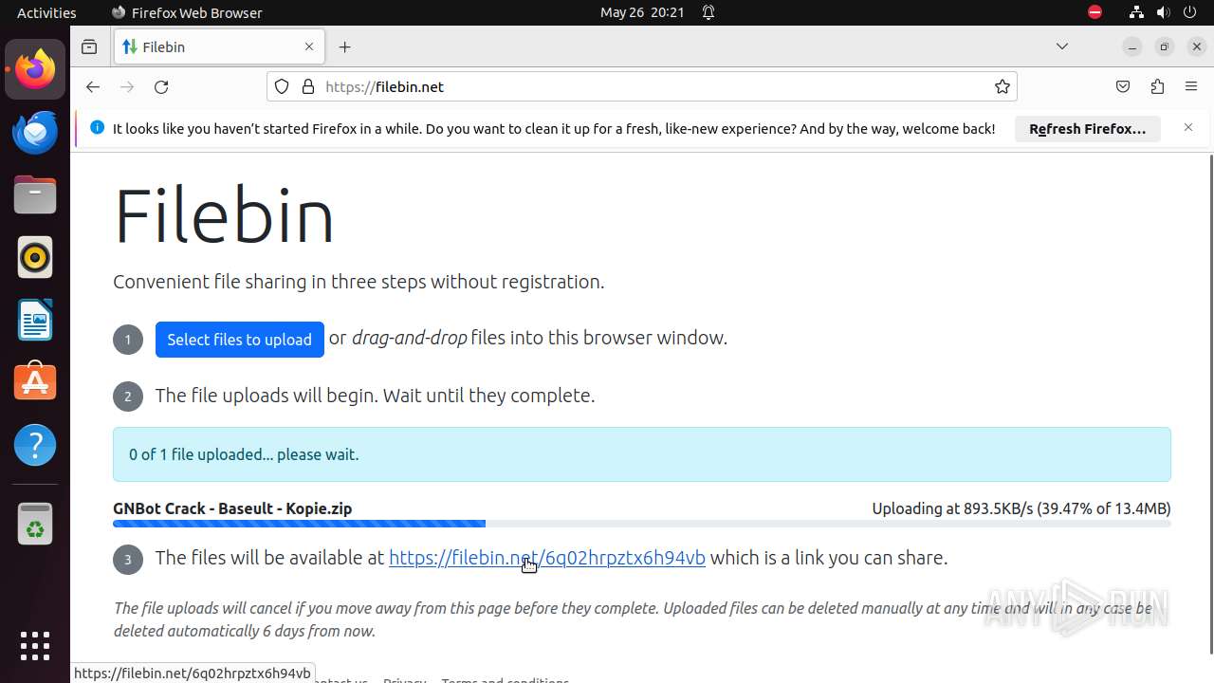The height and width of the screenshot is (683, 1214).
Task: Open the tracking protection shield icon
Action: pos(282,86)
